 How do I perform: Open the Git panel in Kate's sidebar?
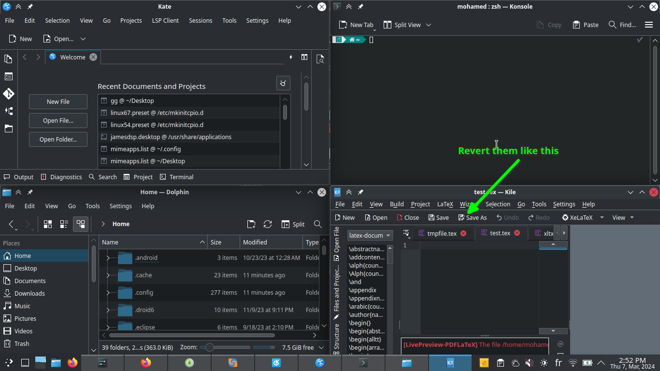pyautogui.click(x=8, y=93)
